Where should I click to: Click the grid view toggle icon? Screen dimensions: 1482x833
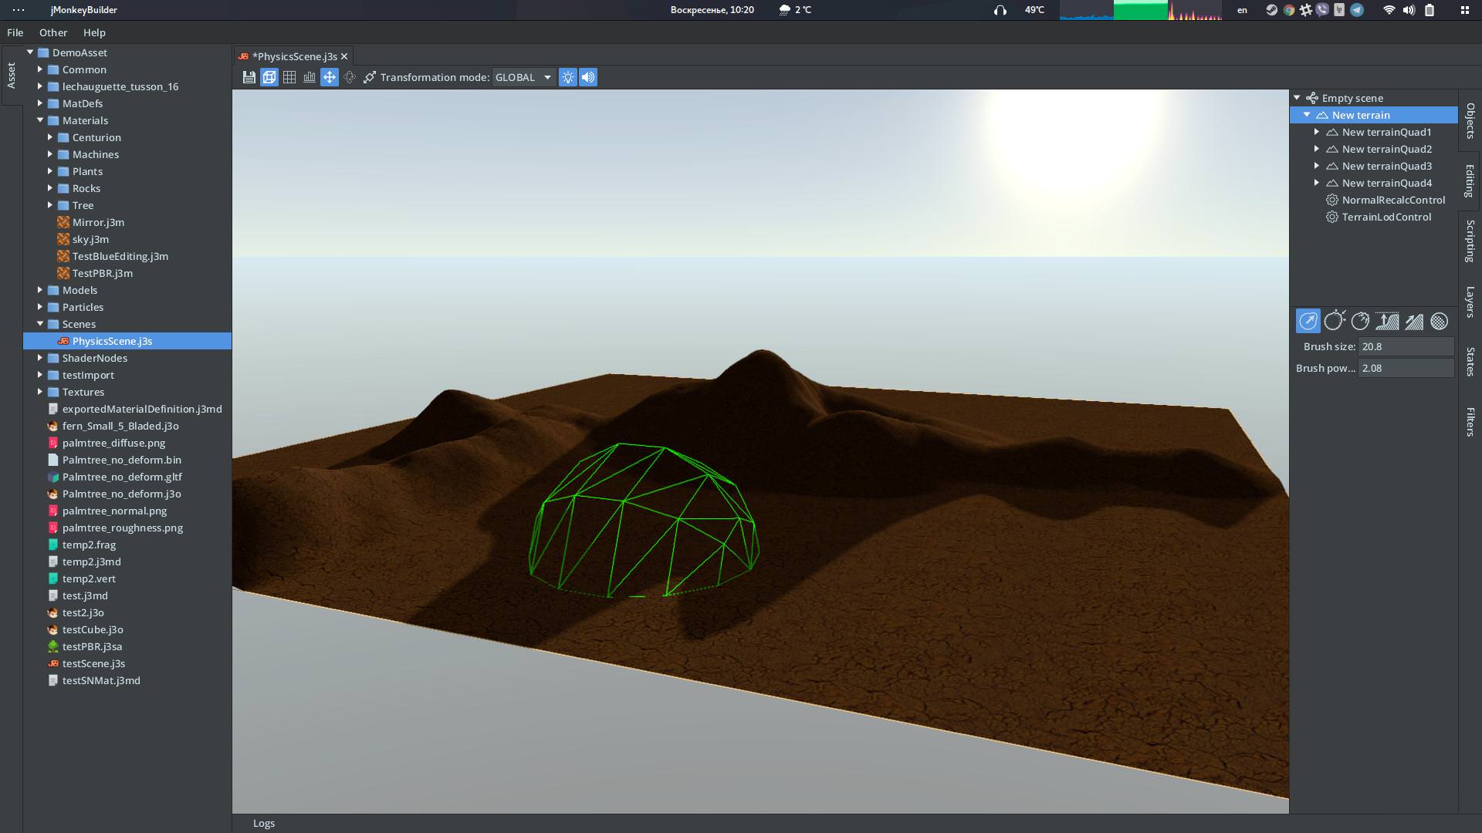(289, 77)
